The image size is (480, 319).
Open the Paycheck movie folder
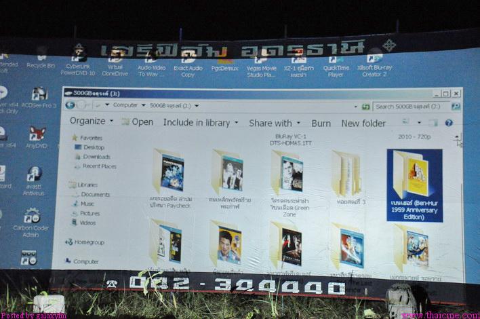(171, 179)
